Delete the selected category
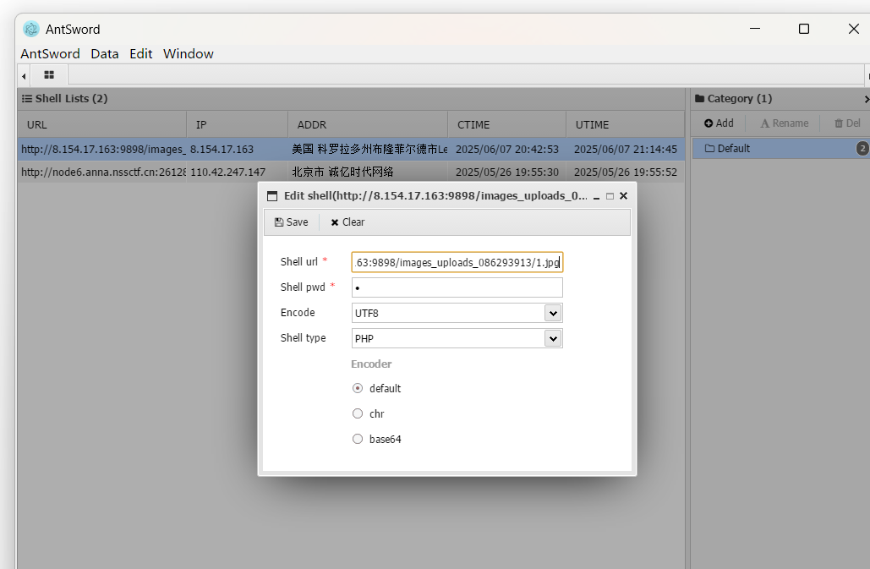The image size is (870, 569). click(847, 123)
